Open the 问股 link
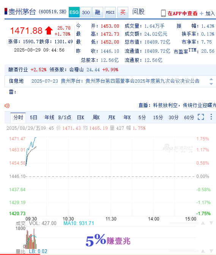 pyautogui.click(x=139, y=12)
